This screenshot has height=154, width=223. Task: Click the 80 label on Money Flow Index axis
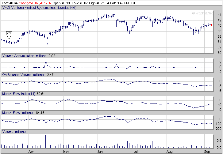pos(219,100)
